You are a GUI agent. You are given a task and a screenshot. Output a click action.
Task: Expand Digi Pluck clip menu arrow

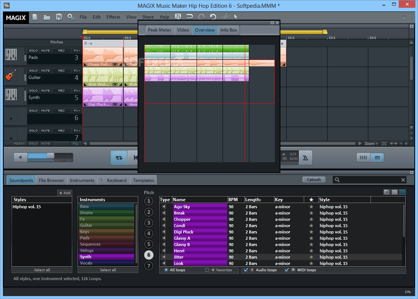point(115,104)
